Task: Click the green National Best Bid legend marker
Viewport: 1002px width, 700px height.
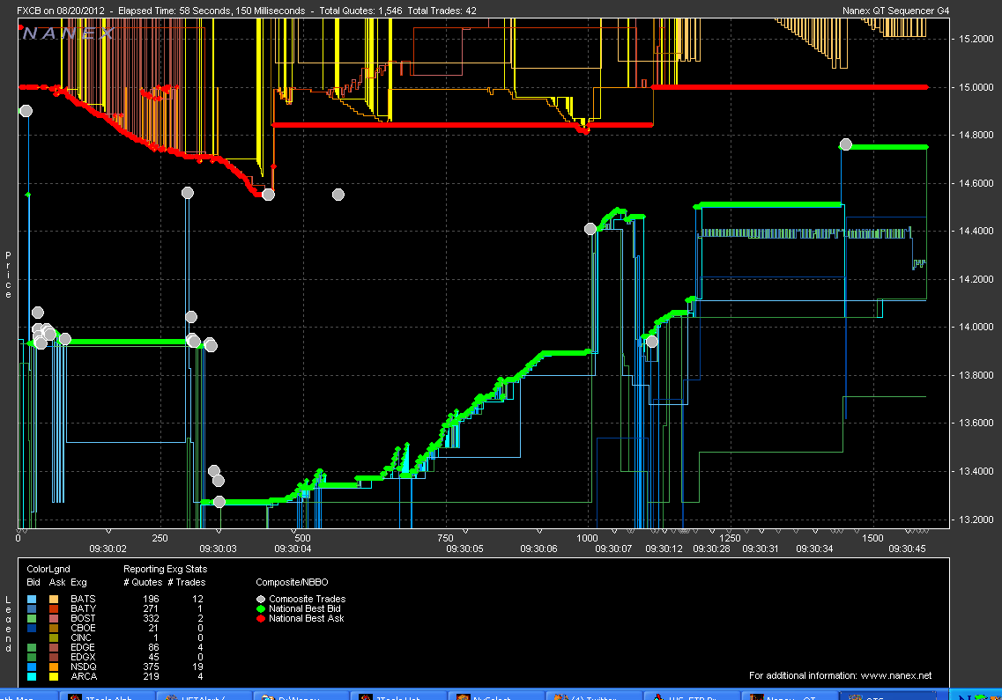Action: [x=261, y=608]
